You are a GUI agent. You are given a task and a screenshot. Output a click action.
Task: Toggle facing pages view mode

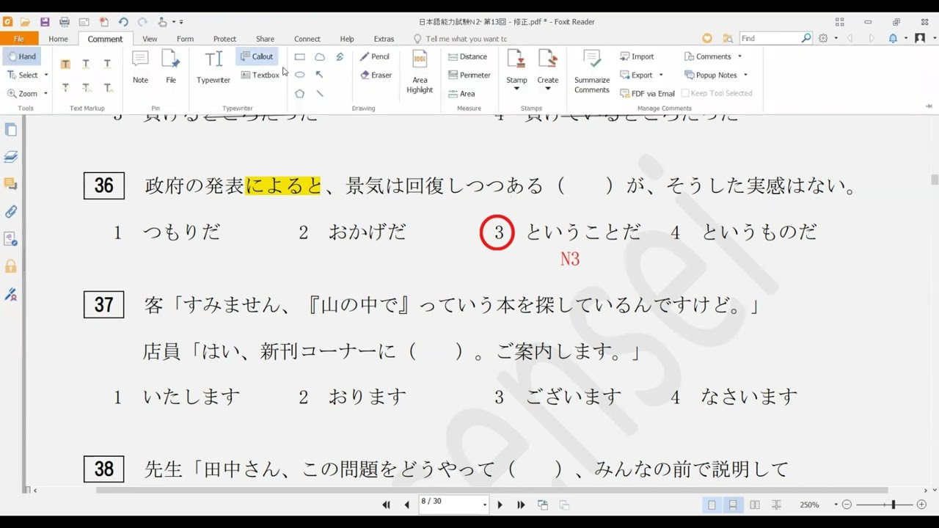pos(755,505)
